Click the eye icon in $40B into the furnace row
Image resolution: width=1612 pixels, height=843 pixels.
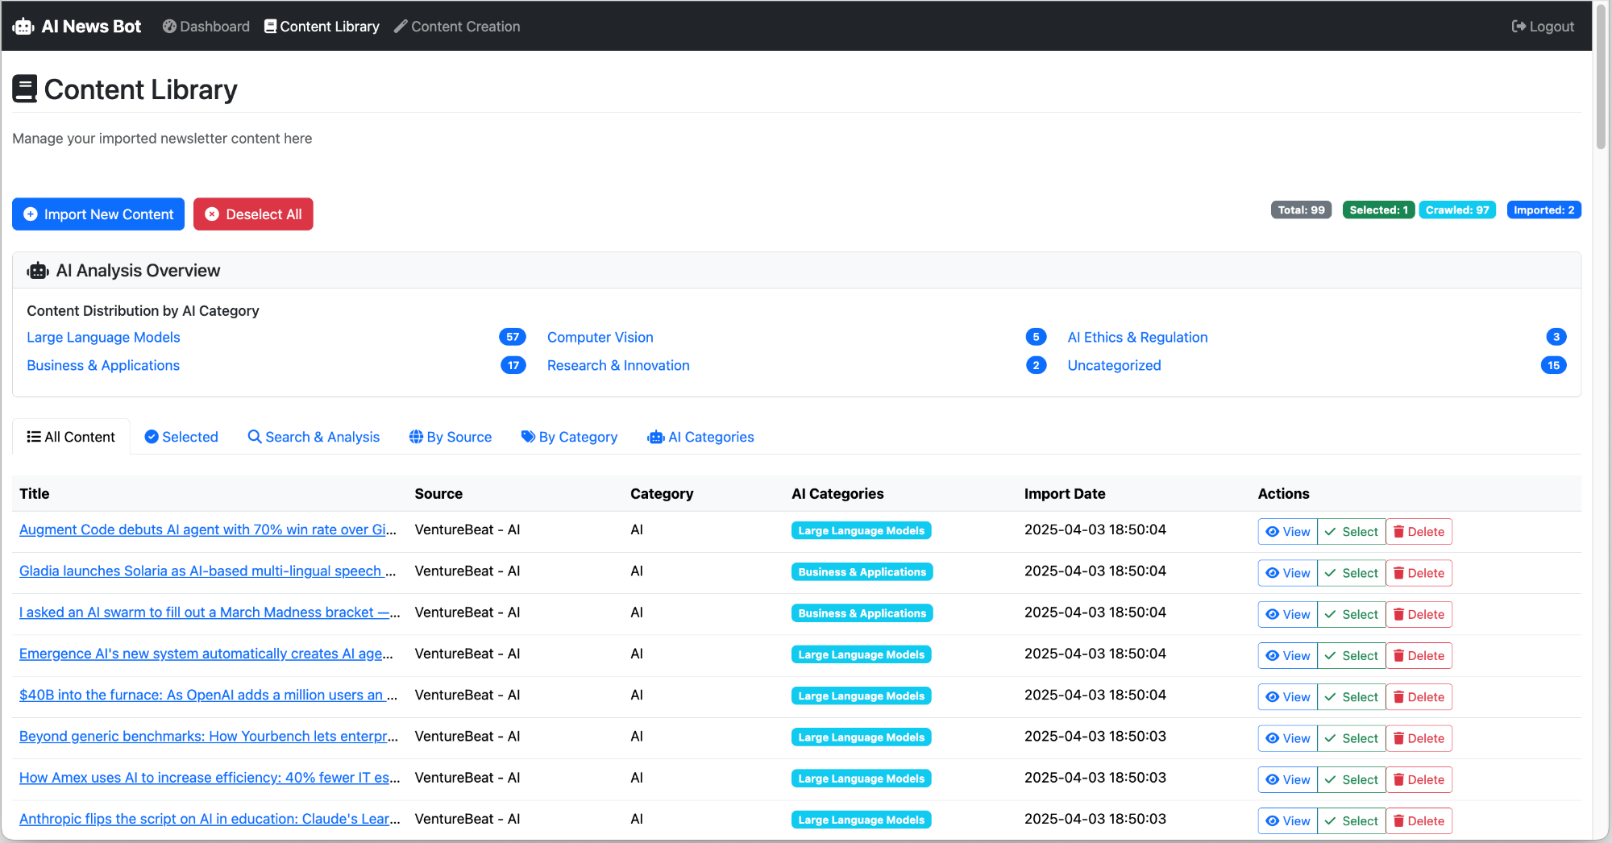pyautogui.click(x=1273, y=697)
